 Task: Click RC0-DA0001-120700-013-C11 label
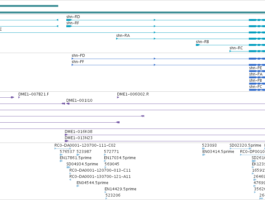click(100, 170)
